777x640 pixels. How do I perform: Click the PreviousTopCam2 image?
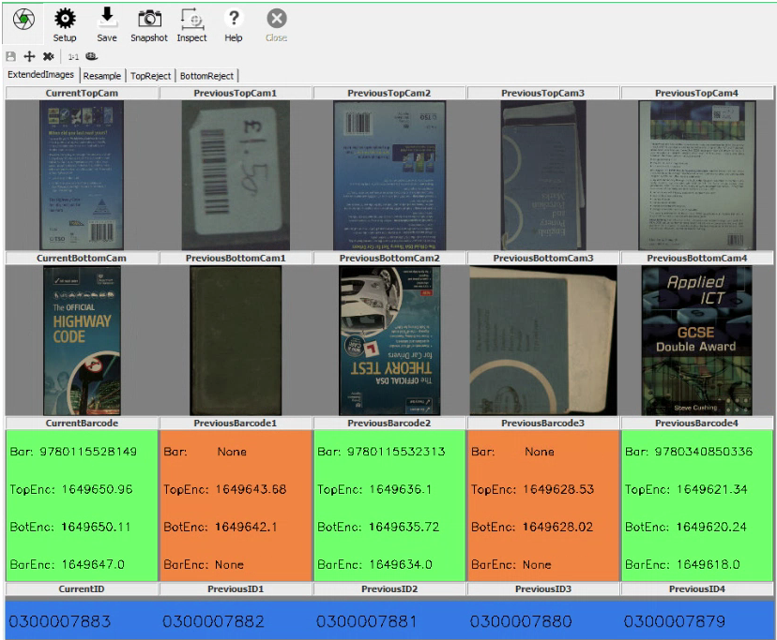[x=389, y=174]
